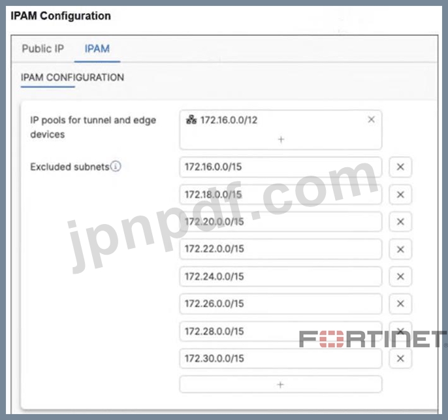The height and width of the screenshot is (420, 448).
Task: Remove the 172.20.0.0/15 excluded subnet
Action: [x=400, y=221]
